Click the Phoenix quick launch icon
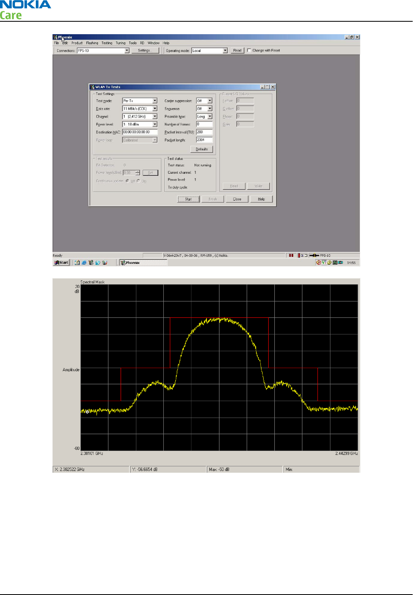The image size is (413, 595). point(91,263)
